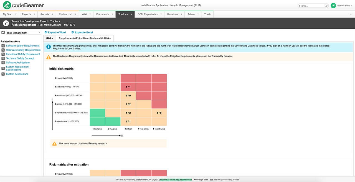This screenshot has width=355, height=182.
Task: Expand the My Start menu arrow
Action: pyautogui.click(x=16, y=14)
